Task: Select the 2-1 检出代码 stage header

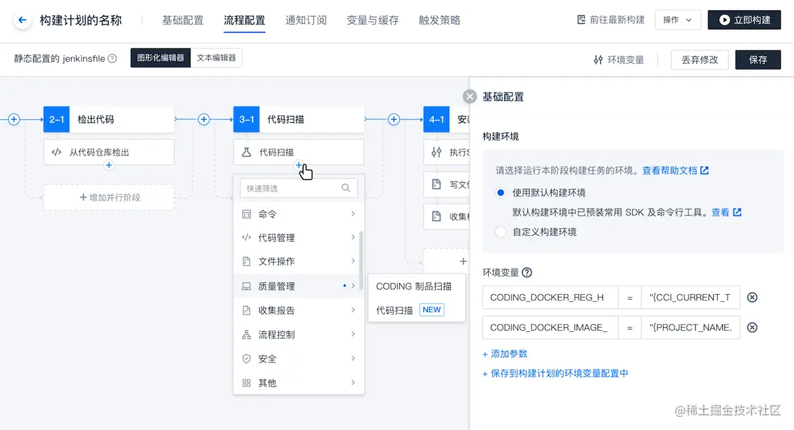Action: (x=109, y=119)
